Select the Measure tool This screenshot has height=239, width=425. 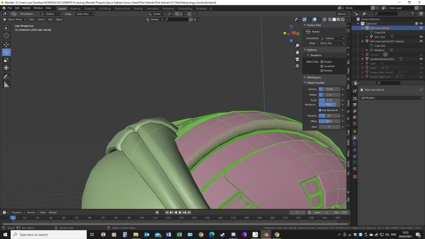pos(6,85)
